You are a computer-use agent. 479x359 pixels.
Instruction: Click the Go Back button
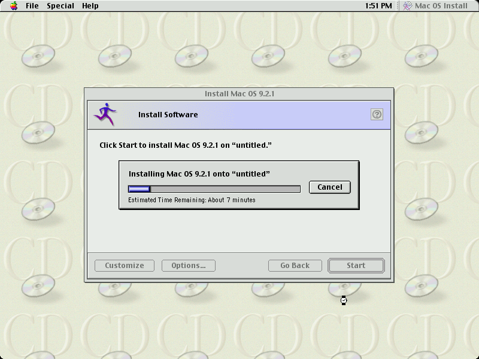coord(295,266)
